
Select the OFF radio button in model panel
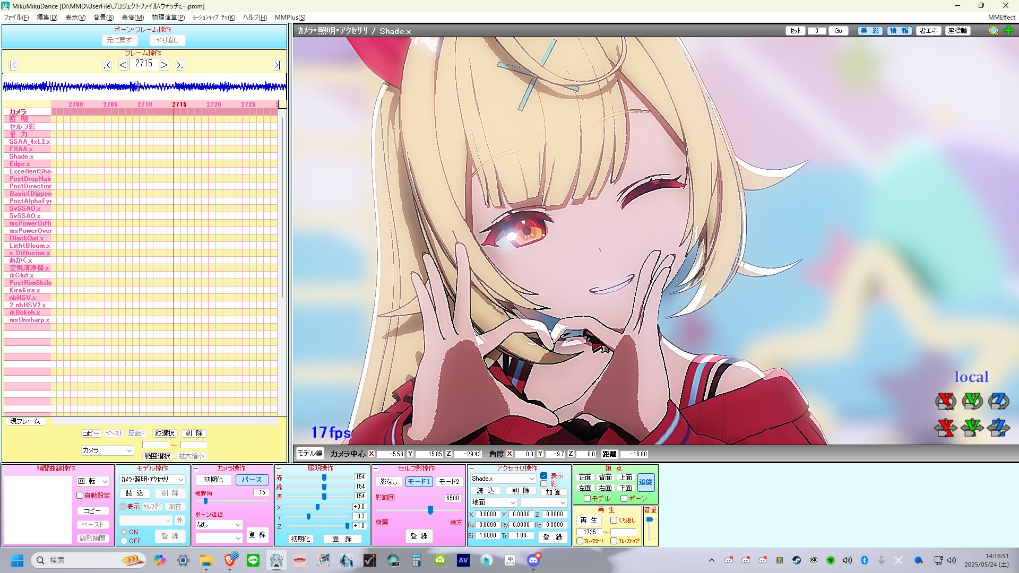[x=124, y=541]
